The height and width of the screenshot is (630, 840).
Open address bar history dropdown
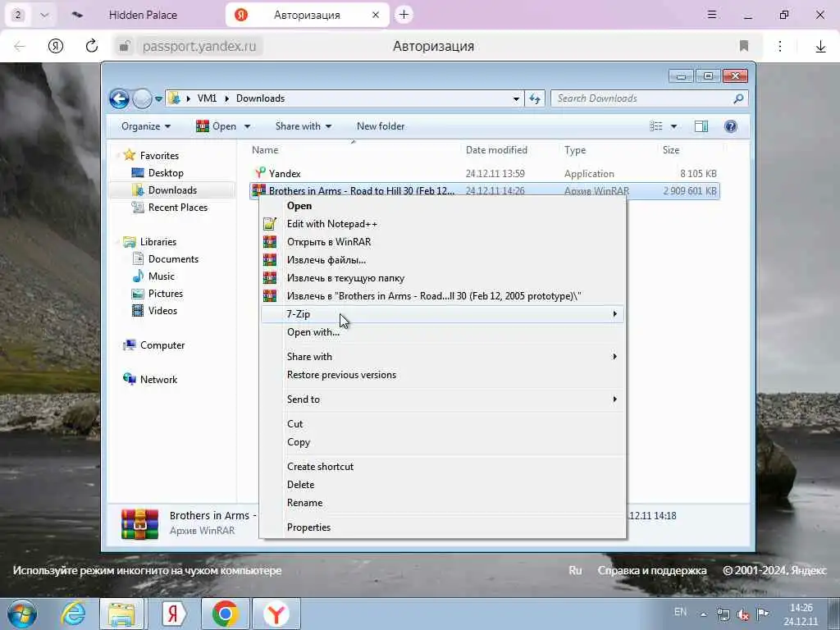click(x=516, y=98)
